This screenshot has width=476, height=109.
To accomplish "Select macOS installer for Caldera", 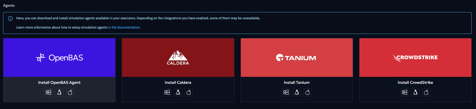I will pos(189,92).
